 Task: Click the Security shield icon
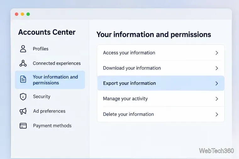click(23, 97)
